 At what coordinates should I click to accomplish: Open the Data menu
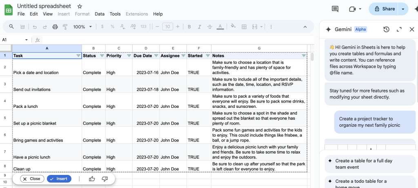[x=100, y=14]
